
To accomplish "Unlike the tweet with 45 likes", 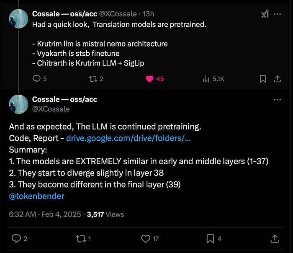I will pos(155,79).
